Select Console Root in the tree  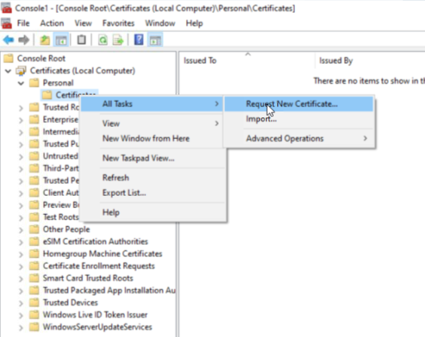[x=41, y=58]
